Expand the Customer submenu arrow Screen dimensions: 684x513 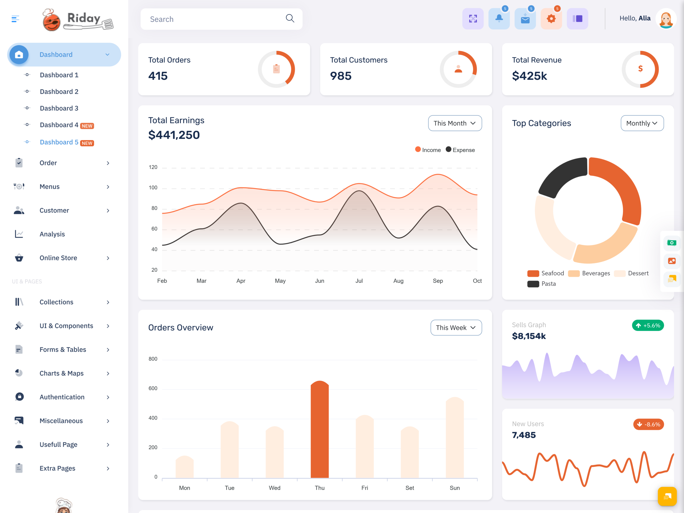click(x=108, y=211)
